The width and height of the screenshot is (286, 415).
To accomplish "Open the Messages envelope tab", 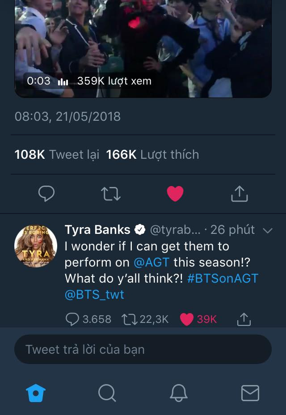I will point(250,393).
